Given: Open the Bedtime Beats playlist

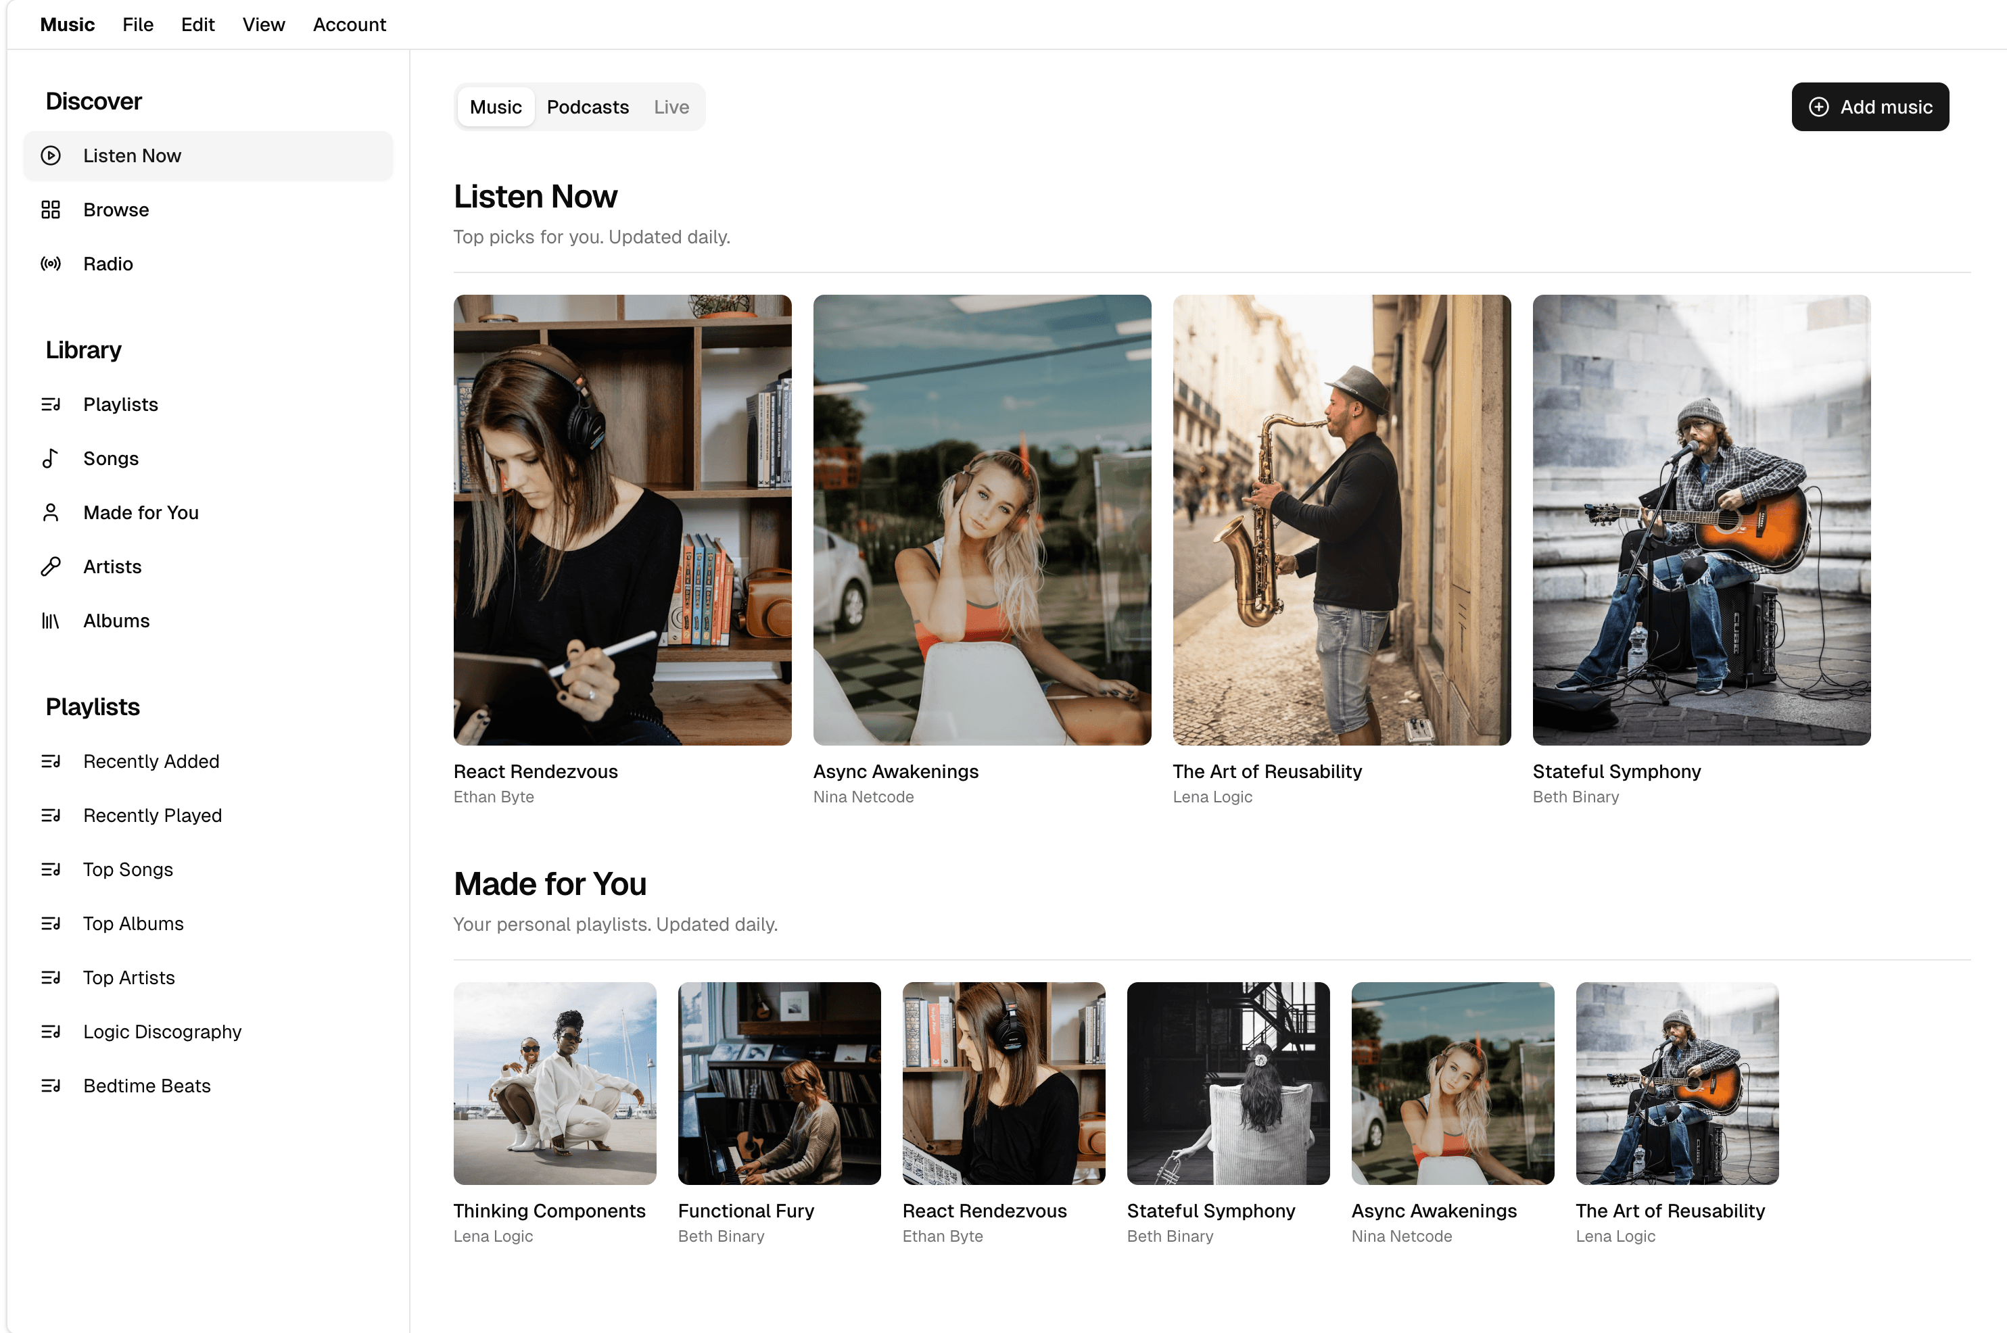Looking at the screenshot, I should point(147,1086).
